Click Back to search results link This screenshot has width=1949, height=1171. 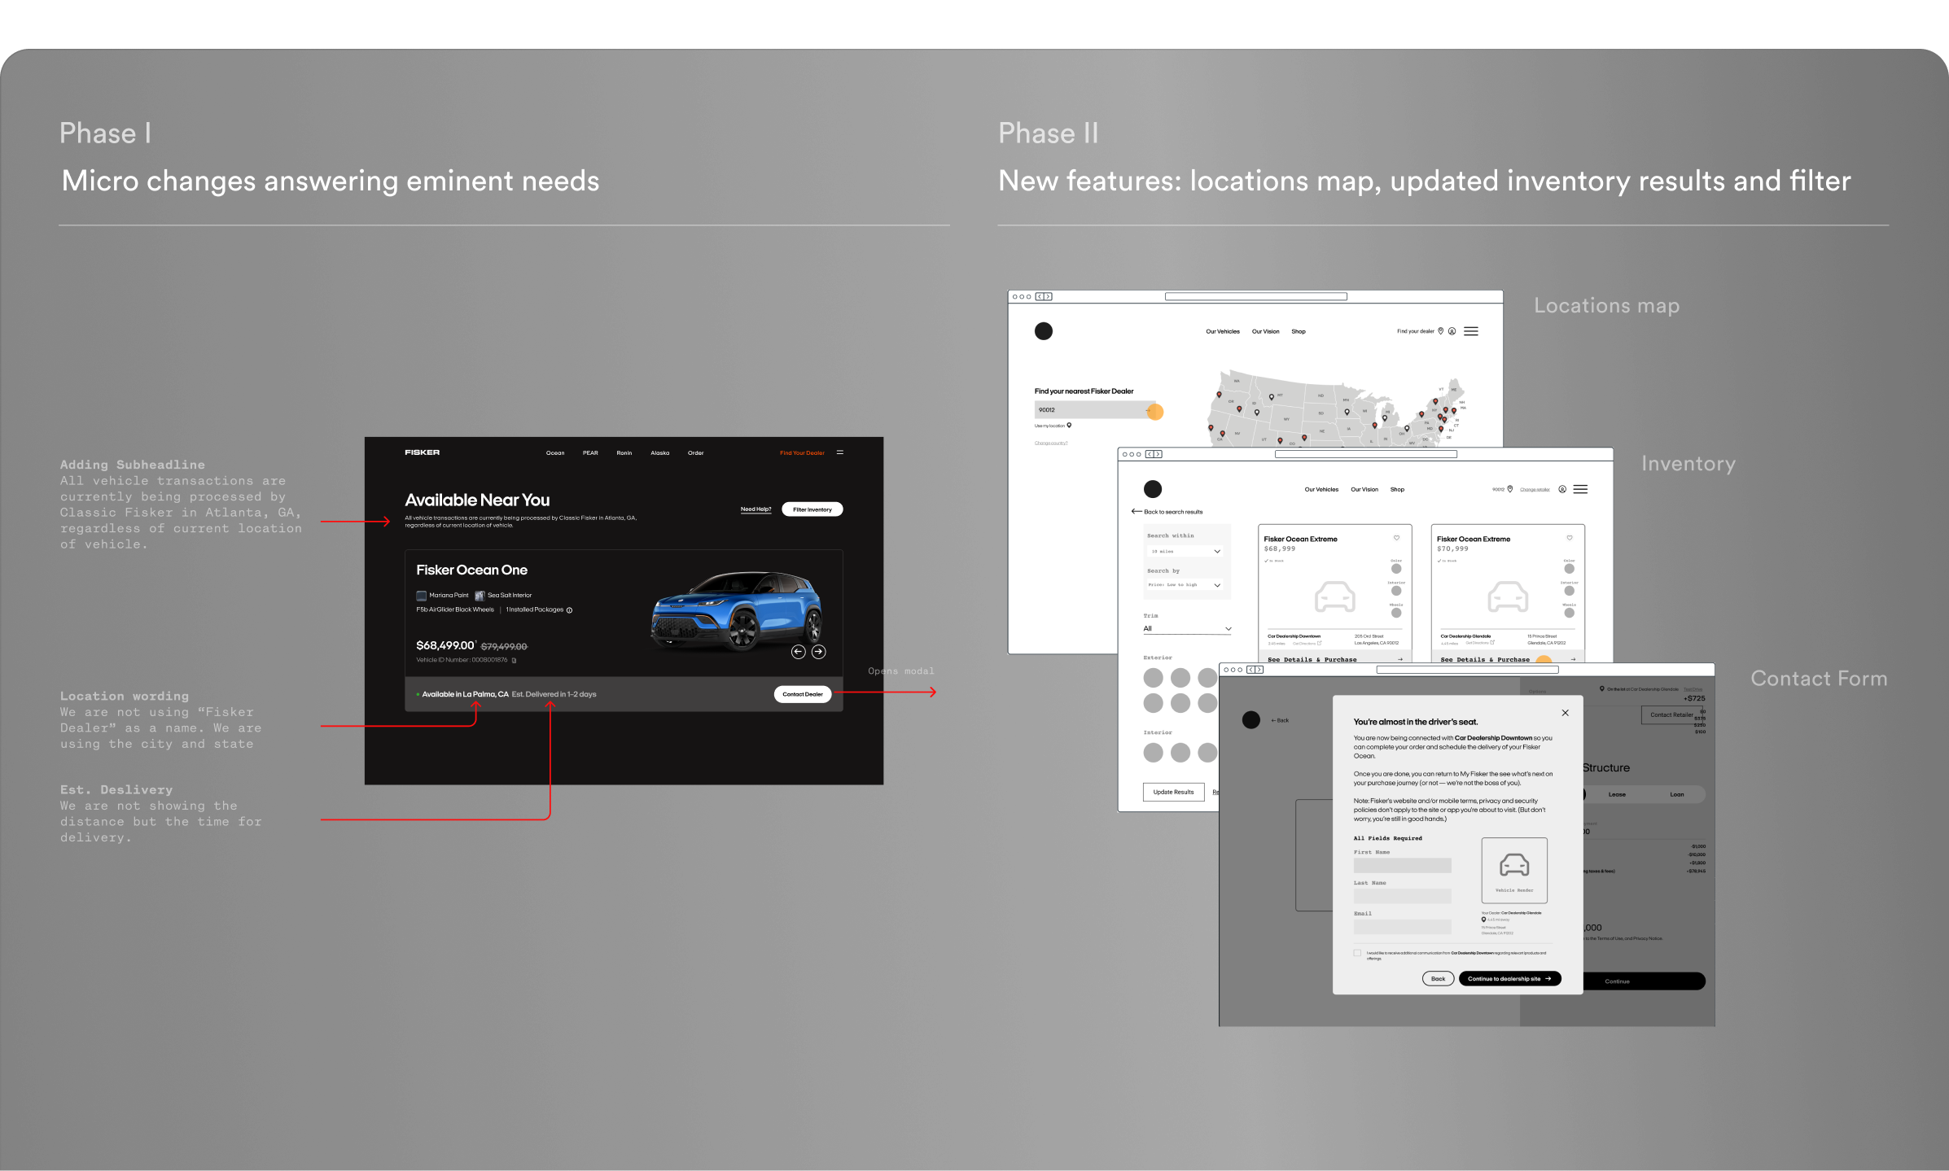tap(1167, 512)
